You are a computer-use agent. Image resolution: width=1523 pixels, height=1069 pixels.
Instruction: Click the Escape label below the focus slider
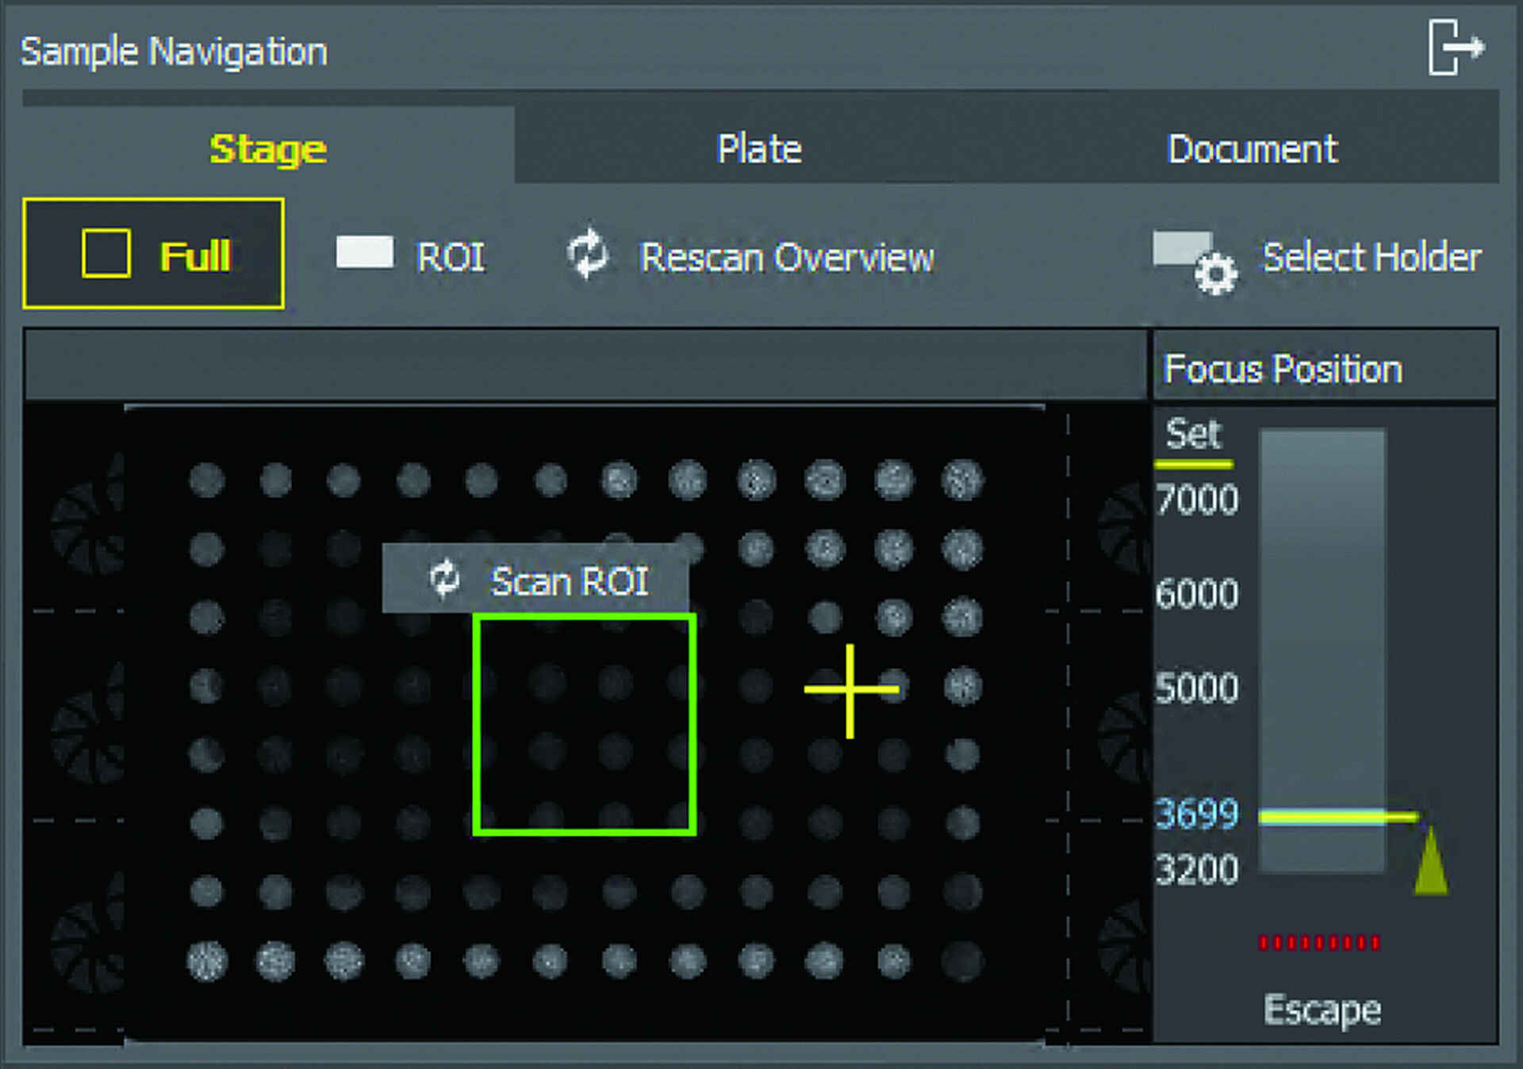tap(1321, 1009)
